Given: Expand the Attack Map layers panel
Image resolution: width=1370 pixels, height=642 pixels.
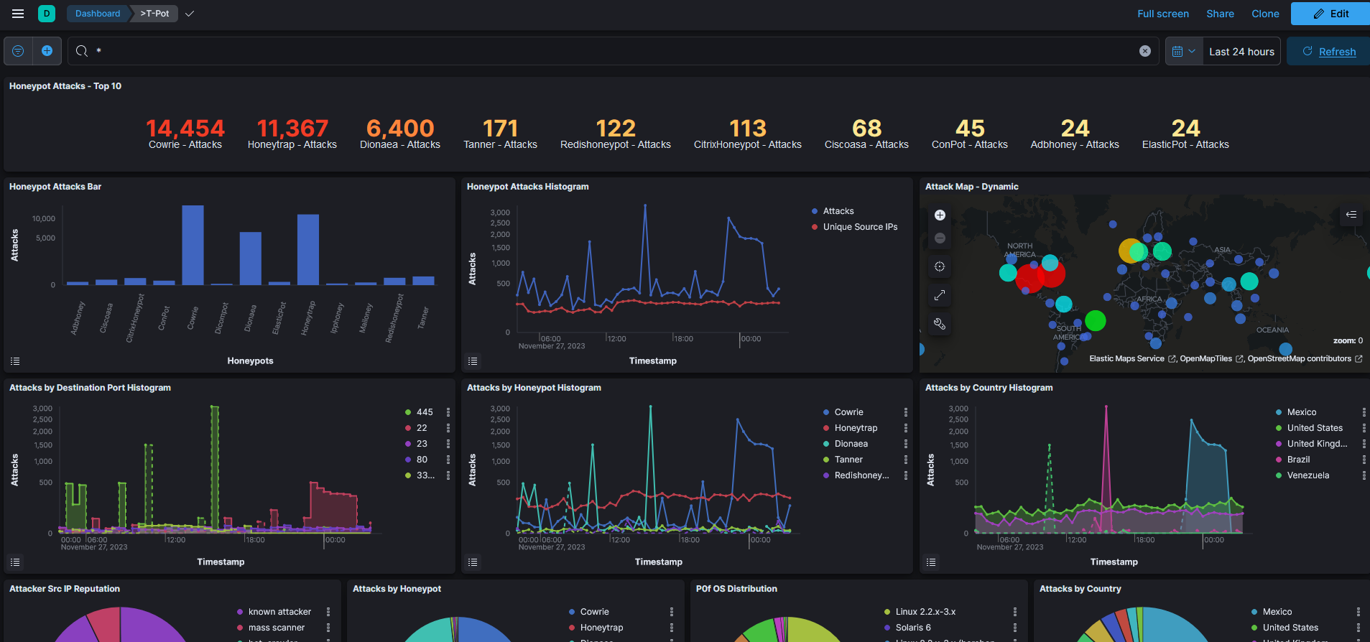Looking at the screenshot, I should tap(1351, 214).
